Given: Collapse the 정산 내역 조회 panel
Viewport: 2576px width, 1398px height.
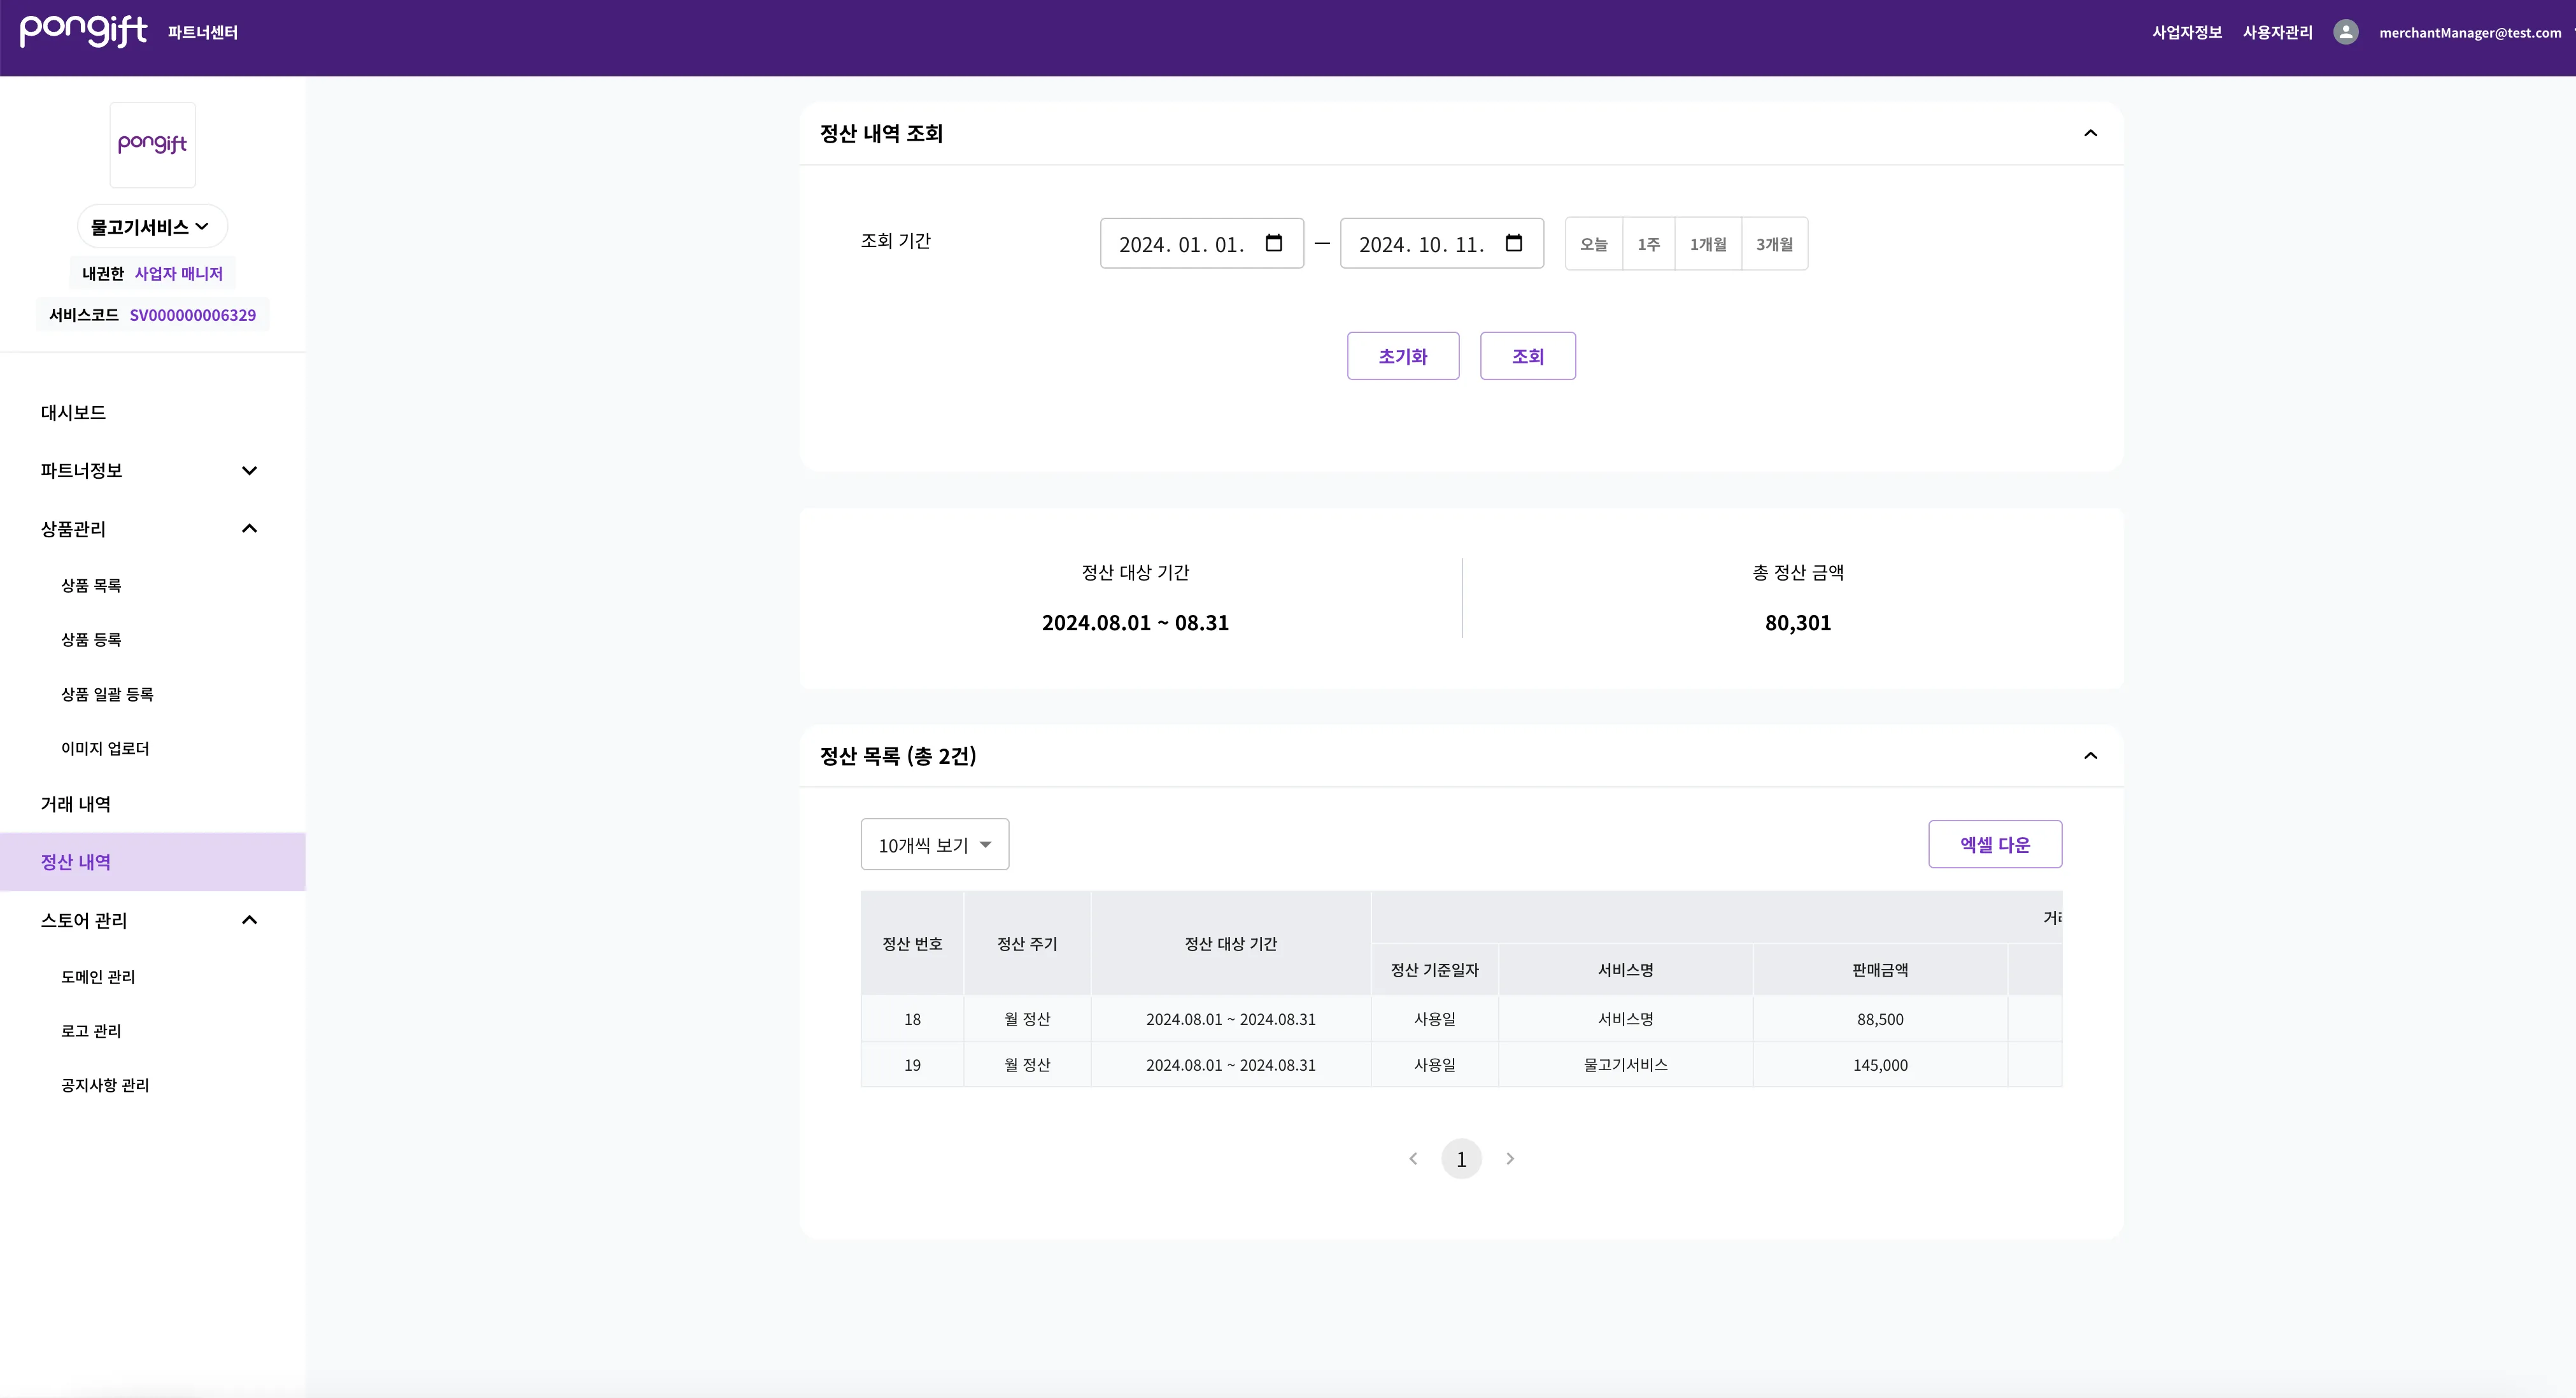Looking at the screenshot, I should pos(2090,133).
